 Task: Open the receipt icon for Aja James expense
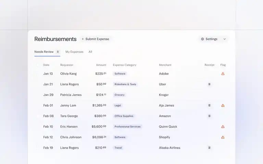(x=209, y=106)
